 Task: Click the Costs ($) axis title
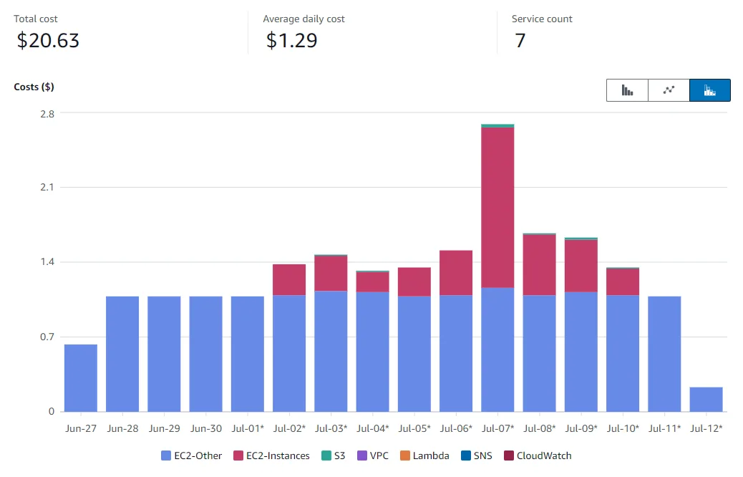[34, 87]
